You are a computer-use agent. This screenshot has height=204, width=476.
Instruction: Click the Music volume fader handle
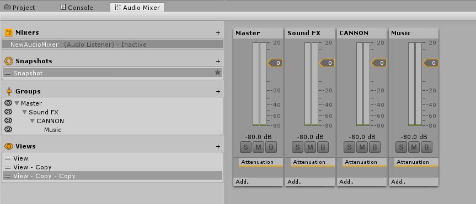[x=431, y=63]
